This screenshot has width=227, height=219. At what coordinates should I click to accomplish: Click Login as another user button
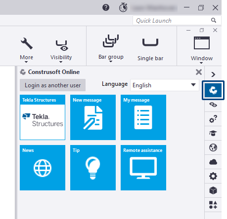52,85
